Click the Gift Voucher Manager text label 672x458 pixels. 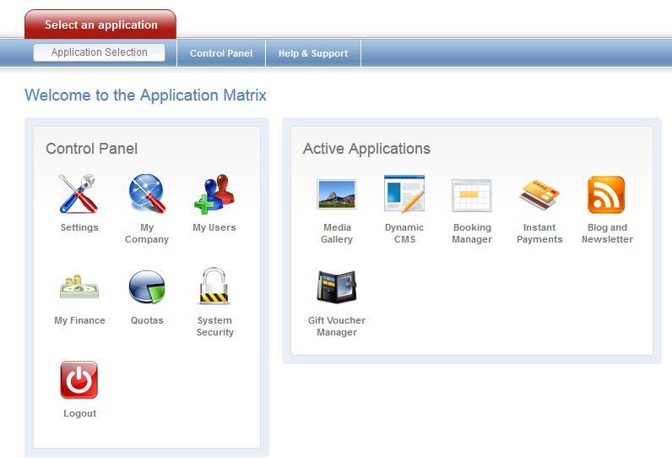(x=337, y=326)
